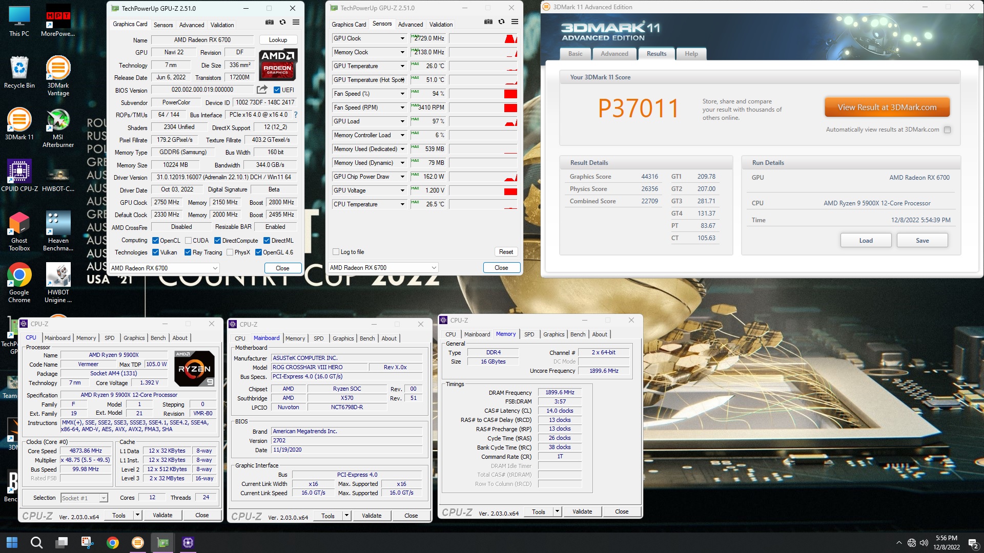
Task: Open the GPU Load sensor dropdown
Action: point(402,121)
